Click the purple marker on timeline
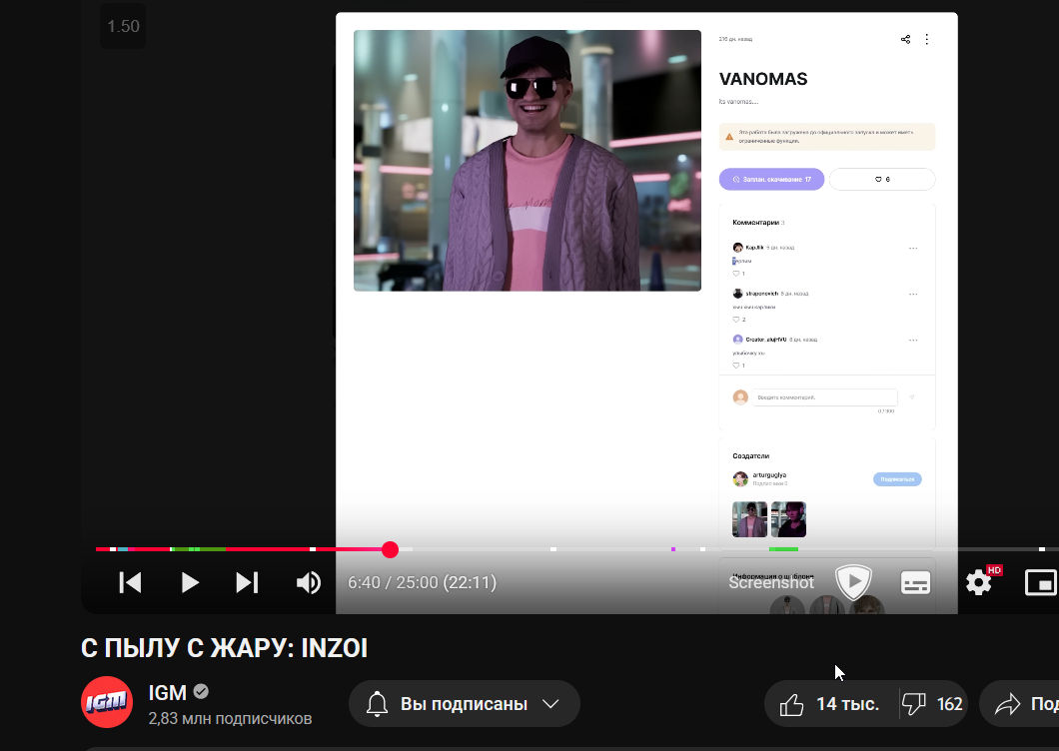The image size is (1059, 751). click(x=673, y=549)
